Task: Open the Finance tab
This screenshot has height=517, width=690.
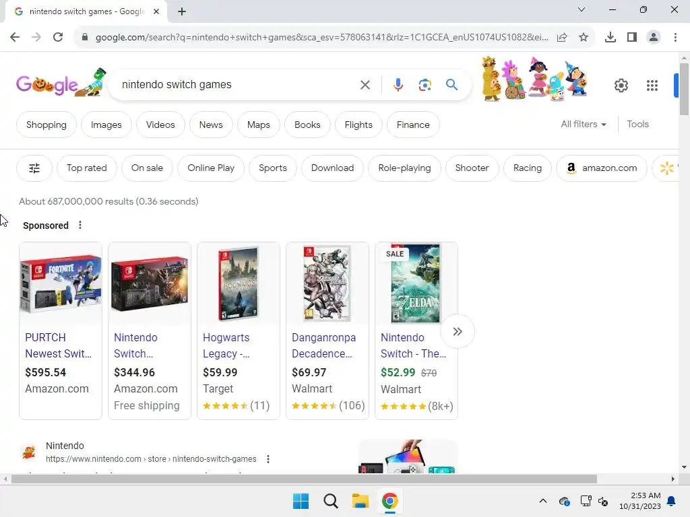Action: click(x=413, y=125)
